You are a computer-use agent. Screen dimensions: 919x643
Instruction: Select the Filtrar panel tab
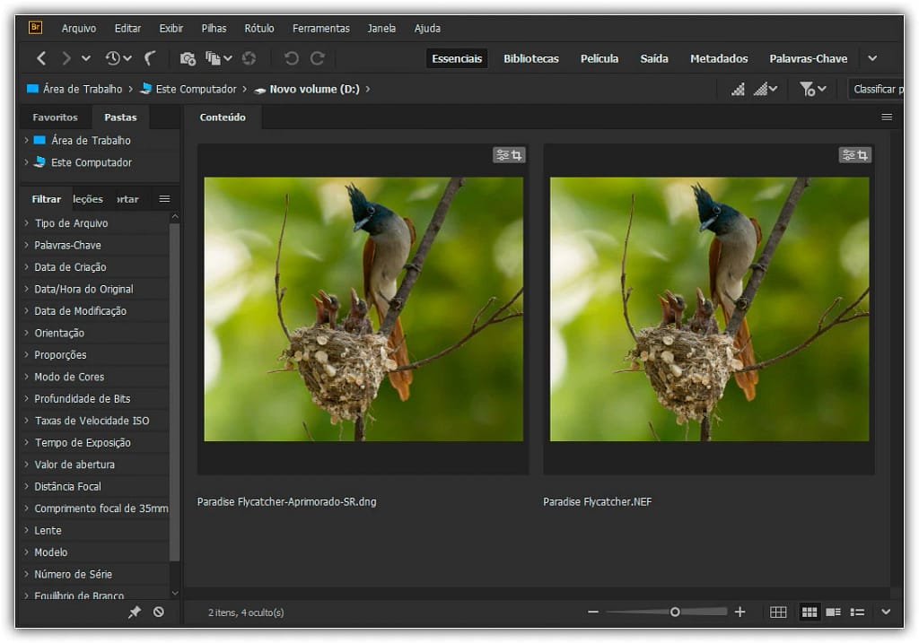47,199
